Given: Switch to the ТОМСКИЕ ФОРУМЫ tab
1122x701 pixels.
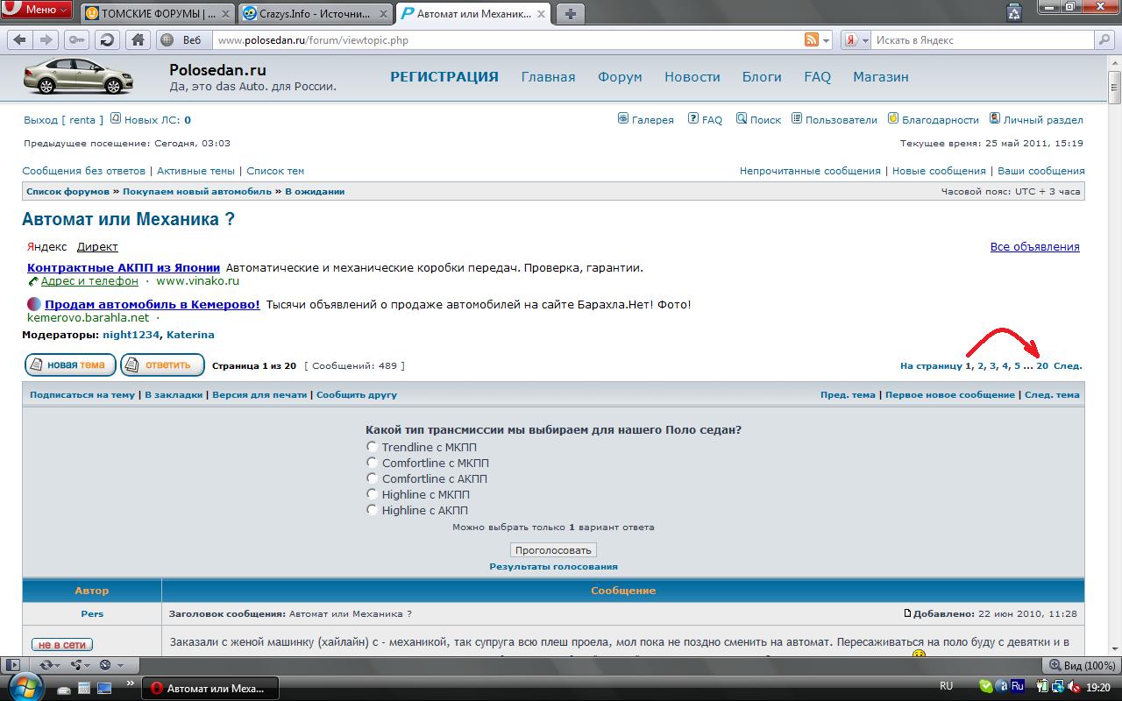Looking at the screenshot, I should pos(158,14).
